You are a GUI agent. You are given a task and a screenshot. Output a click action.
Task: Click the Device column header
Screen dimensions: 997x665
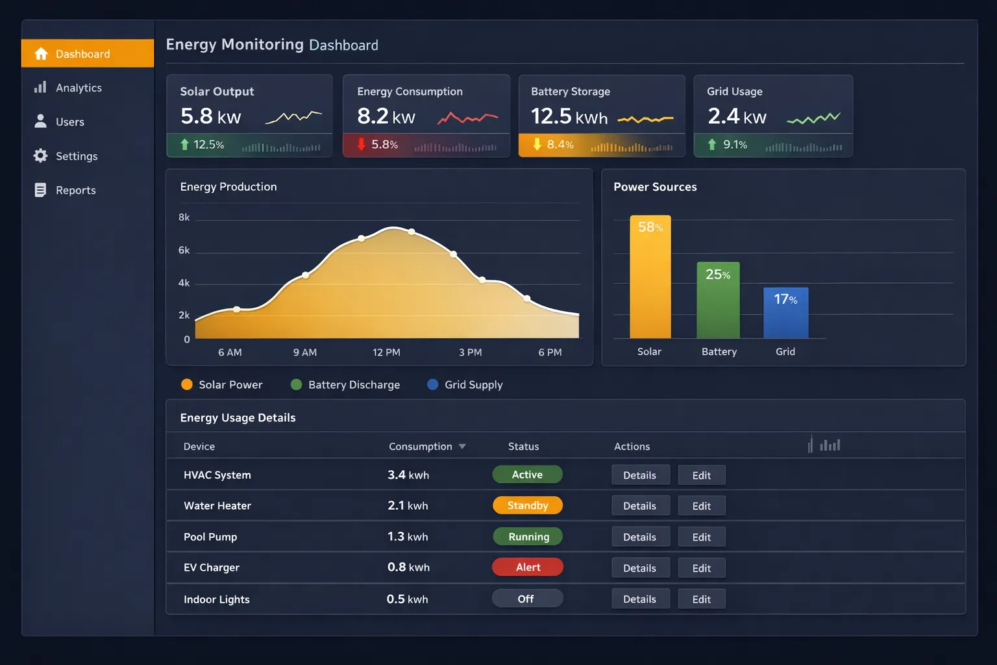pyautogui.click(x=199, y=446)
